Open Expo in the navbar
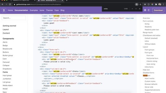This screenshot has height=93, width=166. point(57,10)
